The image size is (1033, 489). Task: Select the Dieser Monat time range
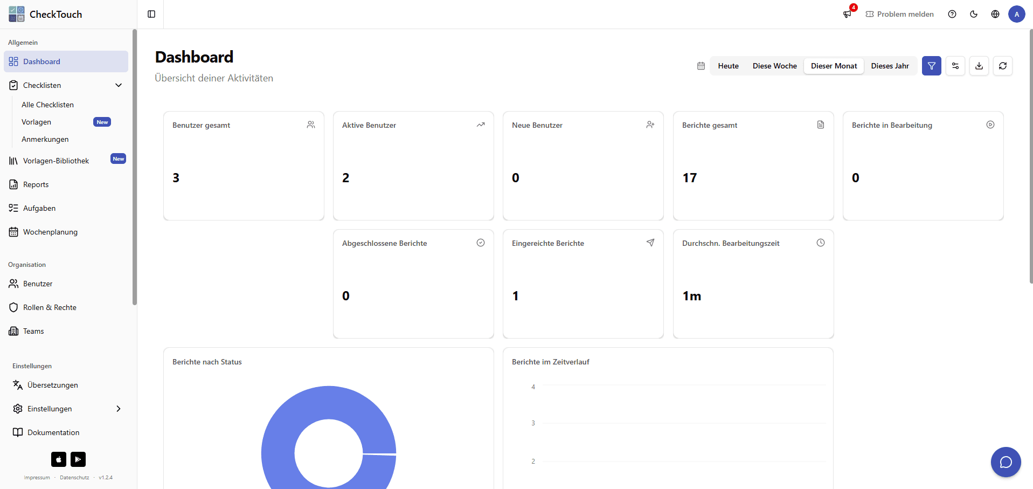(x=834, y=66)
